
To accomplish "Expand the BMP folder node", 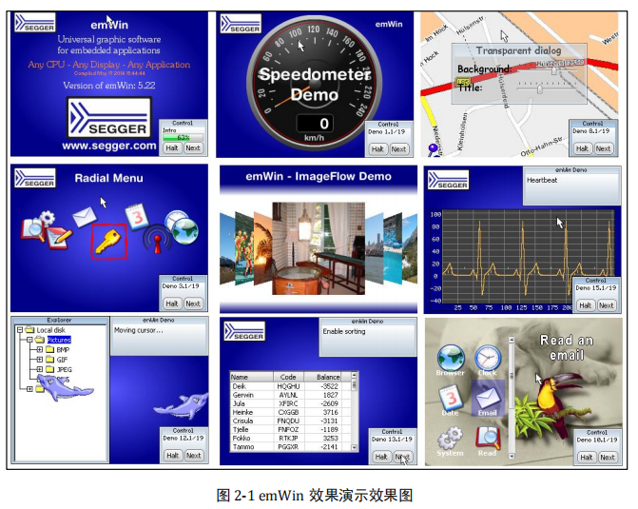I will click(x=40, y=350).
